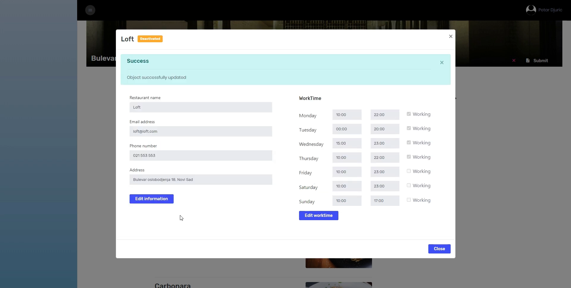Select Saturday opening time field
The height and width of the screenshot is (288, 571).
[x=347, y=186]
